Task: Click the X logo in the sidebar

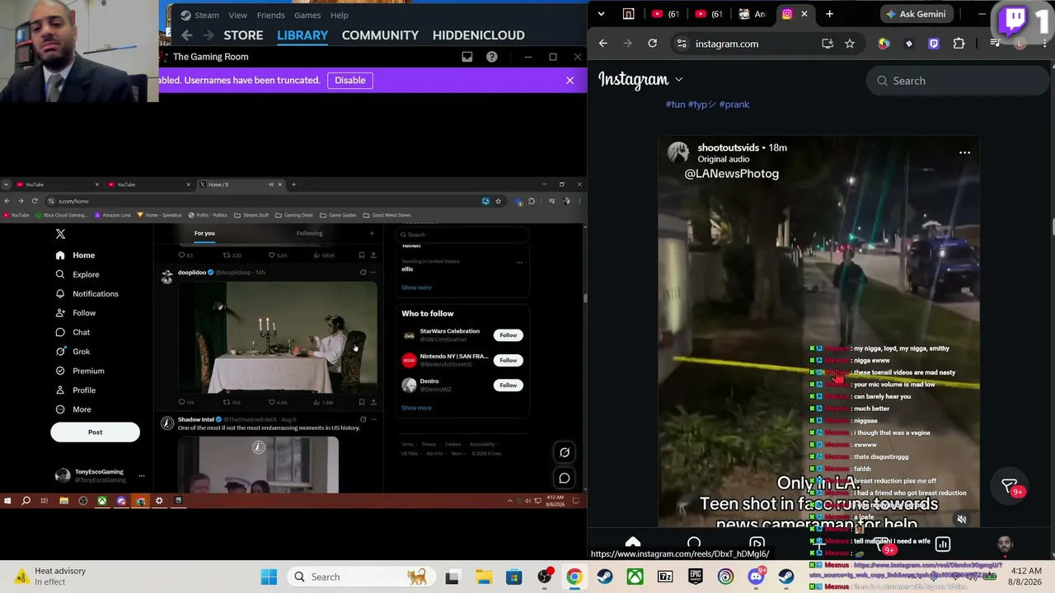Action: click(60, 234)
